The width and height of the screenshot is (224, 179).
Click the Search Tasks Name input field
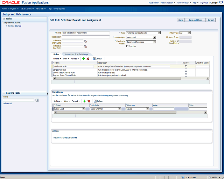point(19,100)
